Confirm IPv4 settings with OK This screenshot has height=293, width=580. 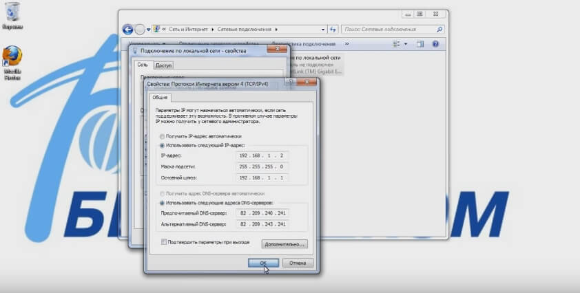click(x=263, y=263)
